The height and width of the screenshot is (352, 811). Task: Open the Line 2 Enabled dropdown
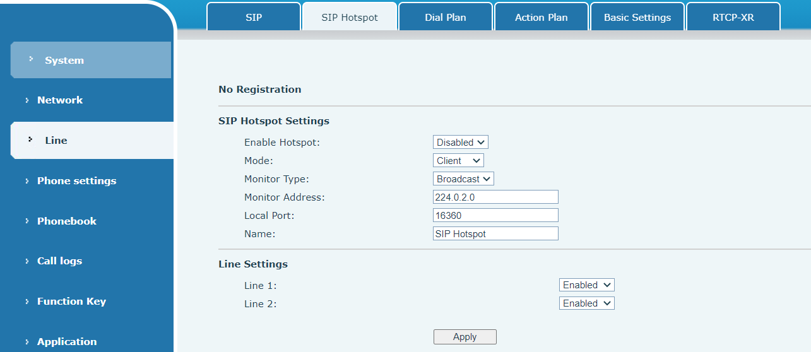coord(587,303)
